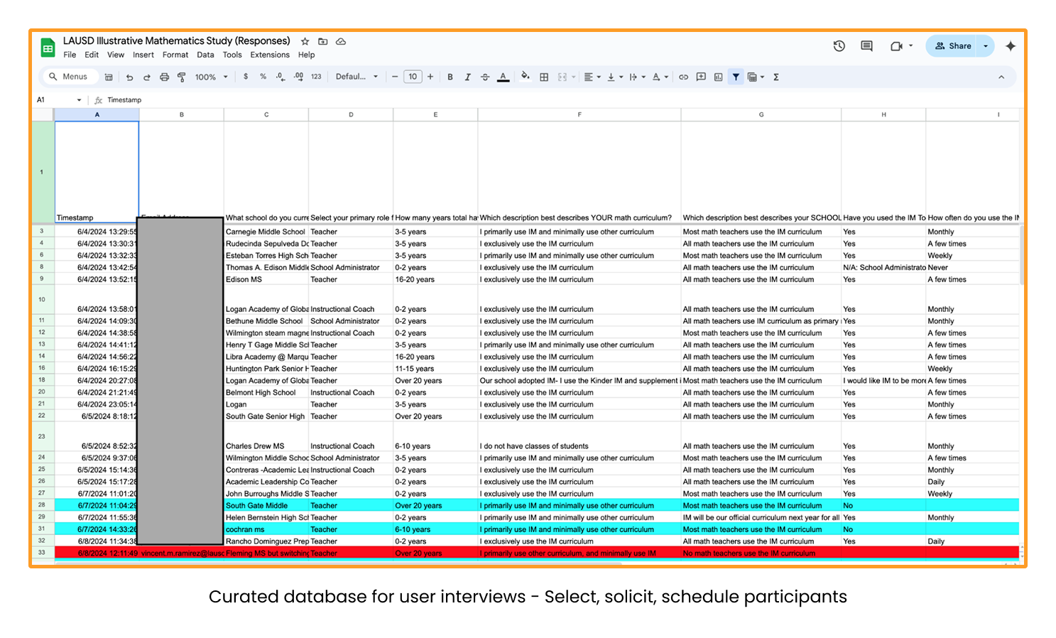
Task: Click the video meeting camera icon
Action: (896, 46)
